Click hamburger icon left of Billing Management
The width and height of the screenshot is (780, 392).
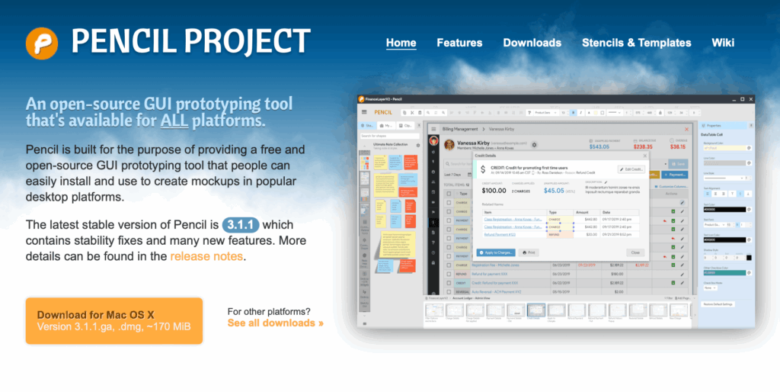[x=433, y=129]
